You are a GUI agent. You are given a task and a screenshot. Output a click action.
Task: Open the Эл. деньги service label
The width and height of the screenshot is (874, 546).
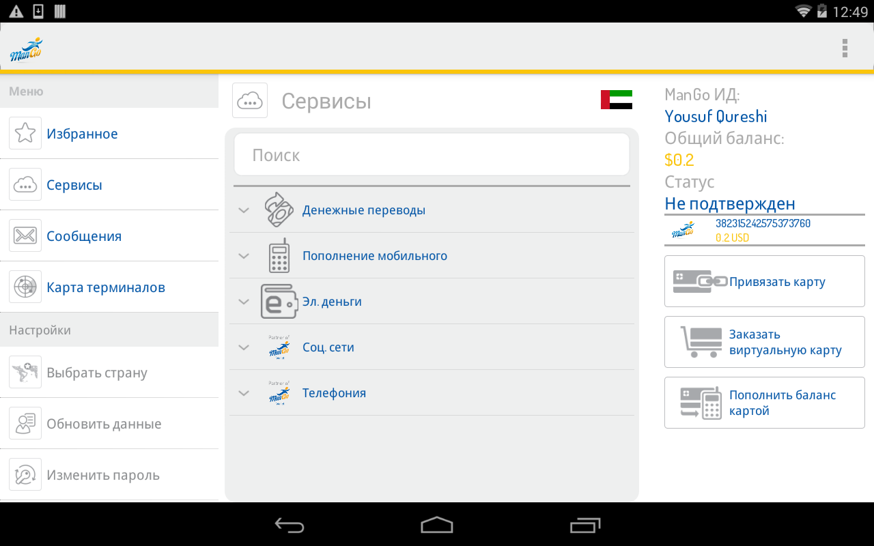(332, 301)
